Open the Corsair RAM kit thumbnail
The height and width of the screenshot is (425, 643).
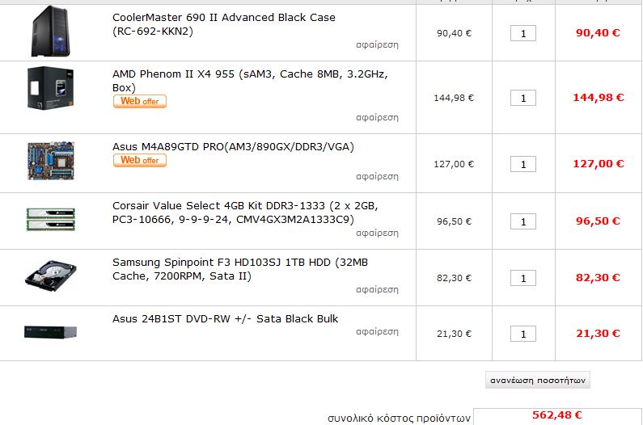tap(50, 219)
